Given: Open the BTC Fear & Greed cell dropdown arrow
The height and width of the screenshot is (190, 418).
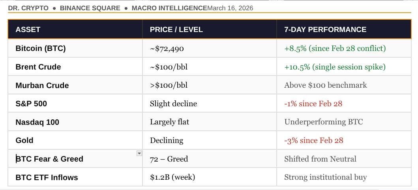Looking at the screenshot, I should 139,153.
